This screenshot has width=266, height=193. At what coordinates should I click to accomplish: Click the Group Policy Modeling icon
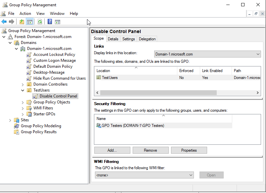tap(17, 126)
